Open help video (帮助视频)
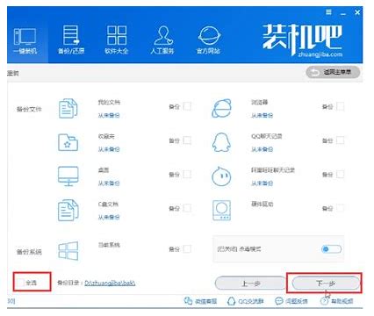374x316 pixels. (x=336, y=301)
